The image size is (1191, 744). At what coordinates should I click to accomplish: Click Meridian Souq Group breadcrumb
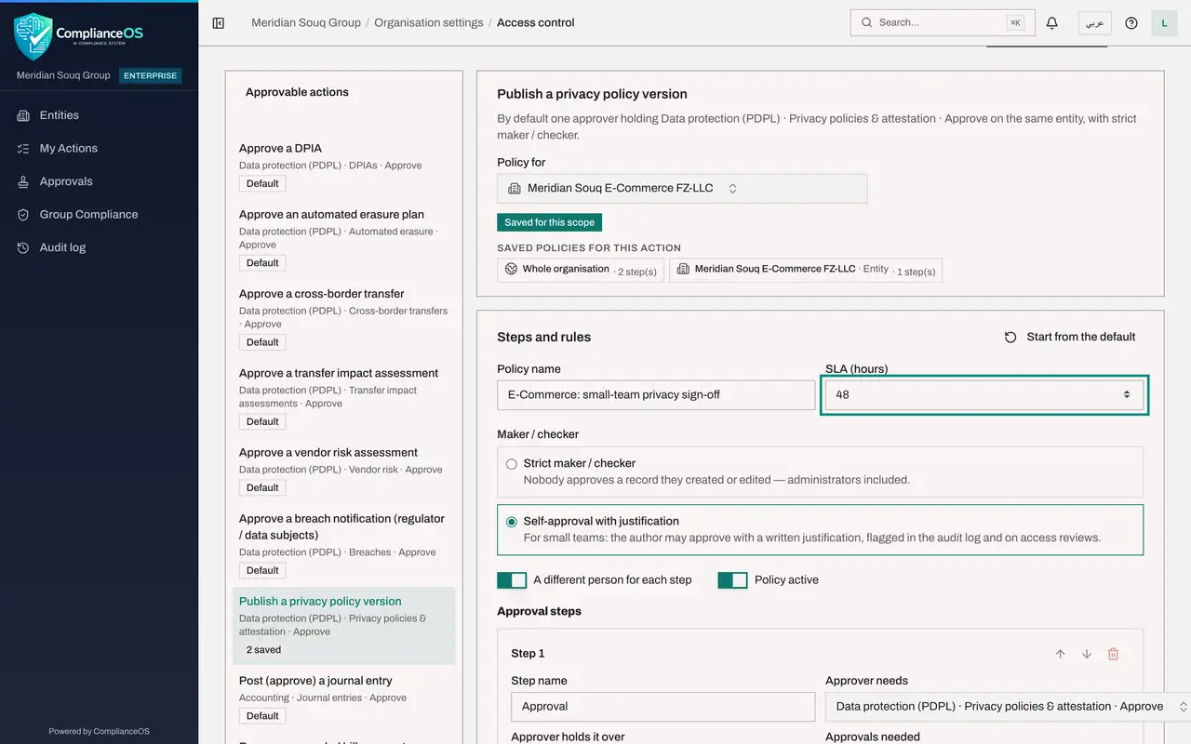[306, 22]
